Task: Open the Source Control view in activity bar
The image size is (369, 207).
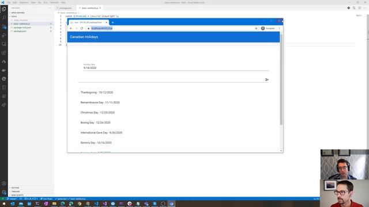Action: point(4,27)
